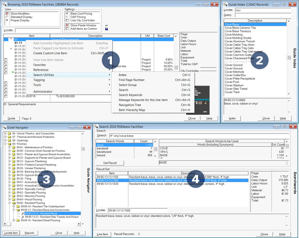Click the folder icon for 09-64 - Wood Flooring
Viewport: 299px width, 238px height.
[13, 199]
